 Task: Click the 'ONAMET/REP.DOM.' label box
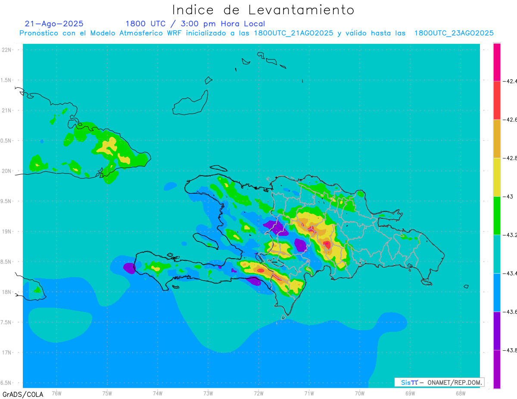point(439,382)
